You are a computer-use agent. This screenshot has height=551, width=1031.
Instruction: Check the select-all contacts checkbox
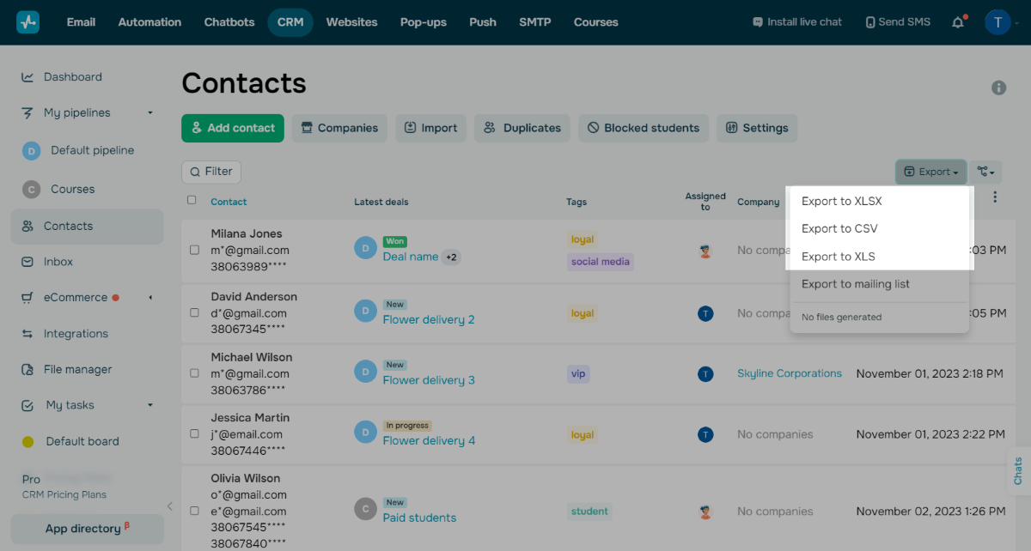tap(192, 201)
